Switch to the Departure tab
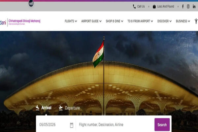Image resolution: width=198 pixels, height=132 pixels. coord(69,108)
